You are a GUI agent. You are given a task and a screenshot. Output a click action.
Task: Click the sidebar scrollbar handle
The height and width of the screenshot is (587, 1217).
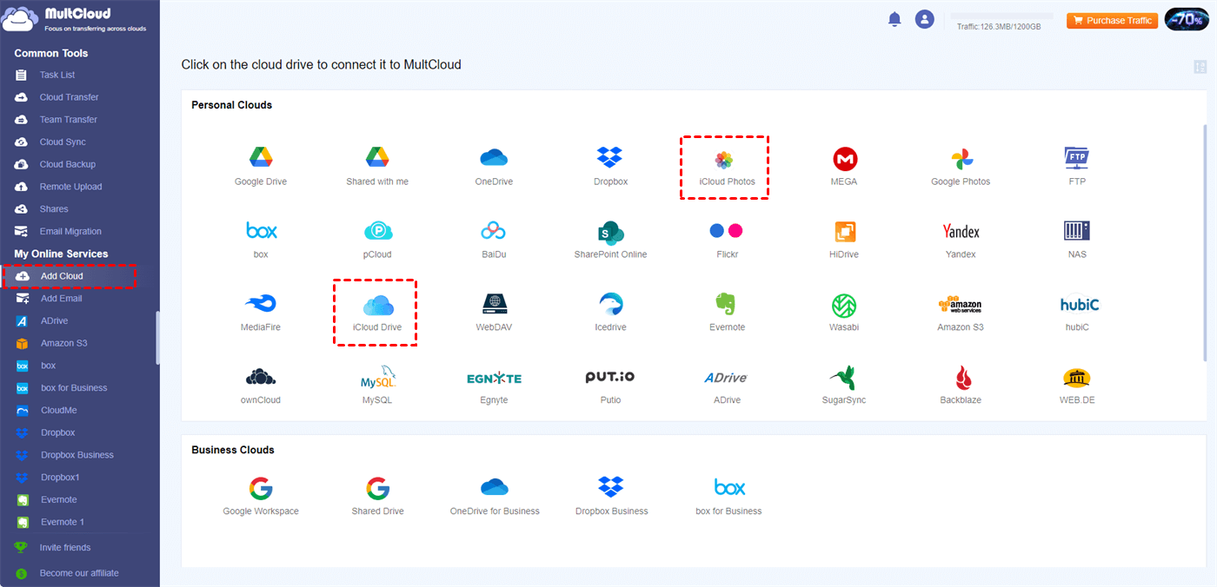(x=157, y=338)
